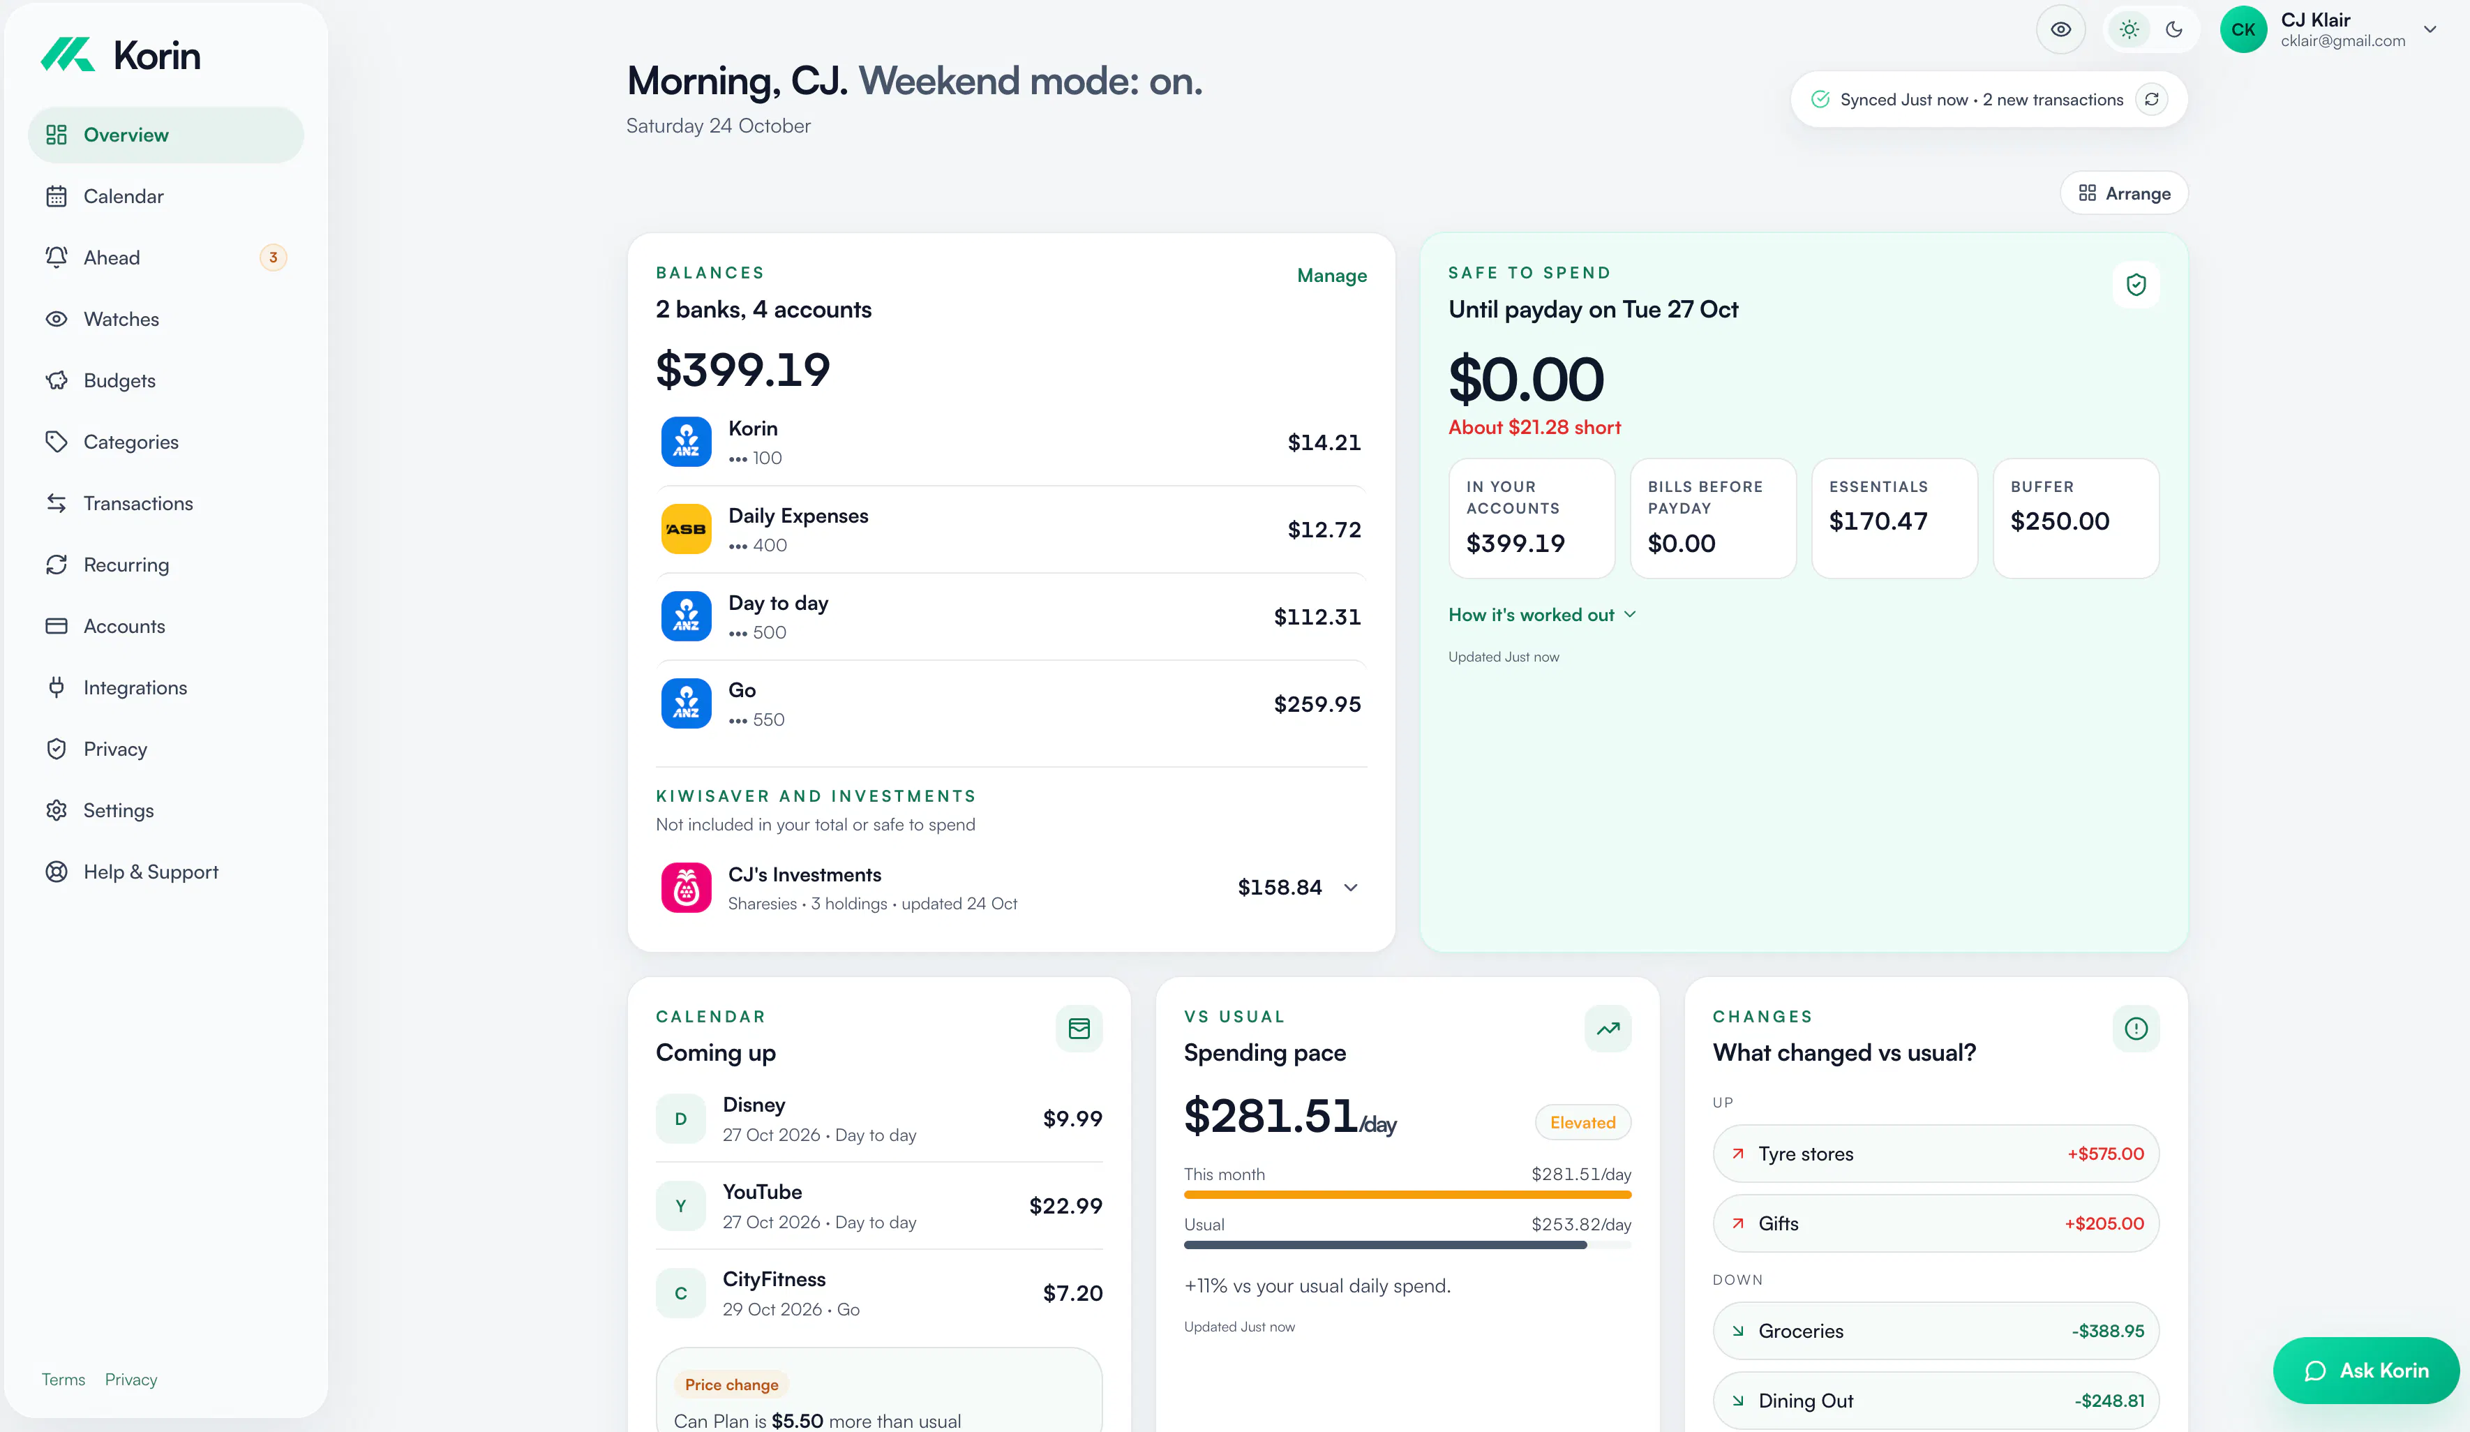
Task: Click the What changed alert icon
Action: (2136, 1029)
